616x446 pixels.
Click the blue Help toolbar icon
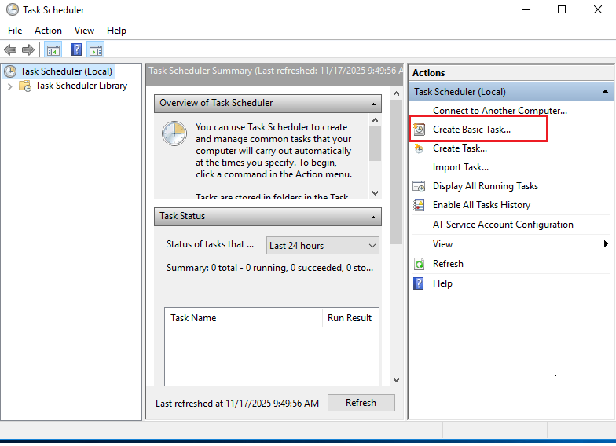(77, 50)
